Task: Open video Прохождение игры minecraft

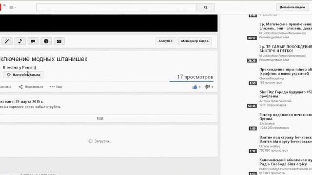Action: pyautogui.click(x=286, y=71)
